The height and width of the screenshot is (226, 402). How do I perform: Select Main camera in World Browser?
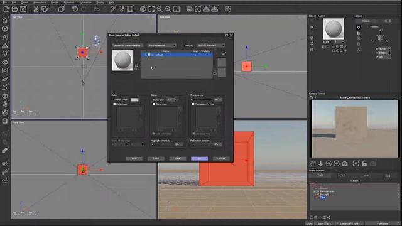point(327,191)
